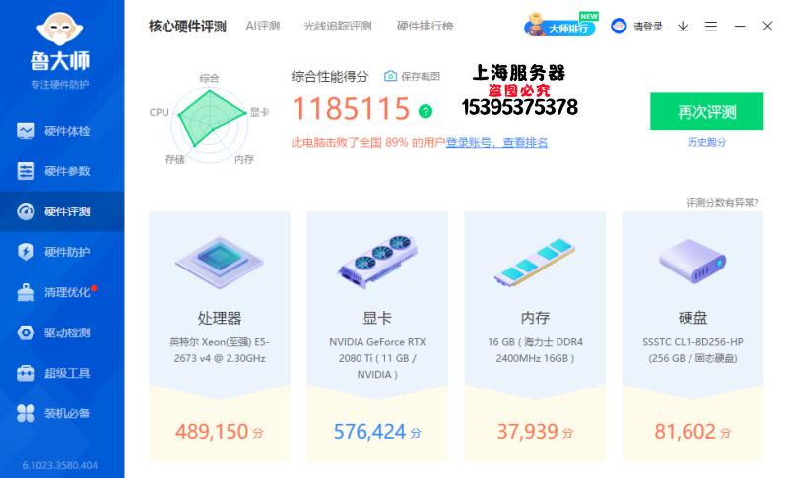Click the 硬盘 card title
The height and width of the screenshot is (478, 788).
(x=692, y=318)
